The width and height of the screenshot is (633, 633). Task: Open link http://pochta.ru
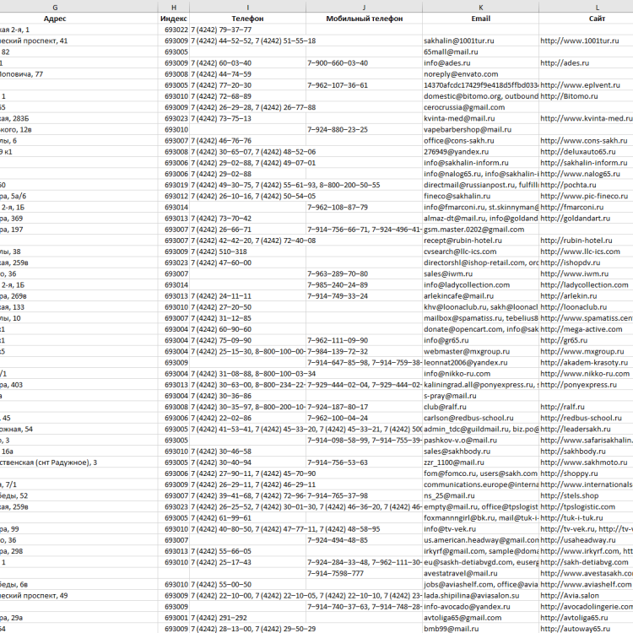click(x=568, y=186)
